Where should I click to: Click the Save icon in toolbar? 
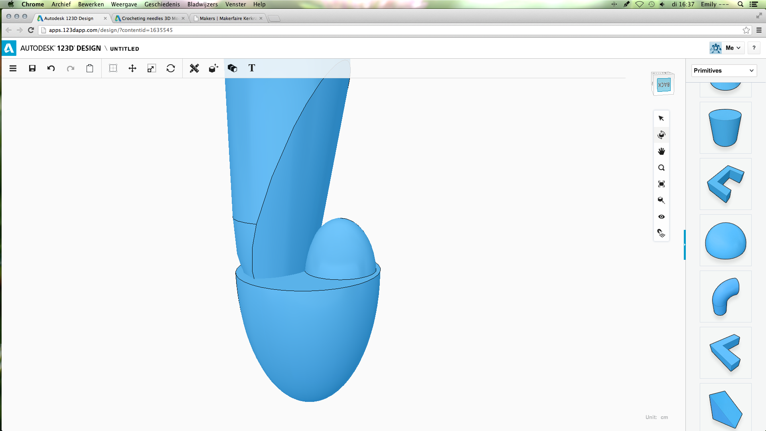pyautogui.click(x=32, y=68)
